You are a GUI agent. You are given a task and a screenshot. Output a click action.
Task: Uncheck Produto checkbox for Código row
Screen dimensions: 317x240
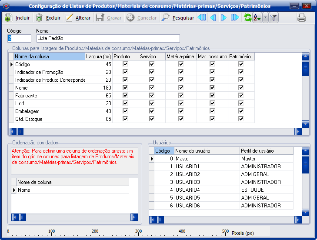click(x=125, y=64)
